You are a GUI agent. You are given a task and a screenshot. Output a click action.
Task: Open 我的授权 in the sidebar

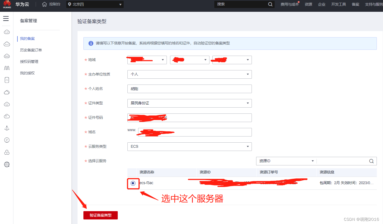coord(27,73)
